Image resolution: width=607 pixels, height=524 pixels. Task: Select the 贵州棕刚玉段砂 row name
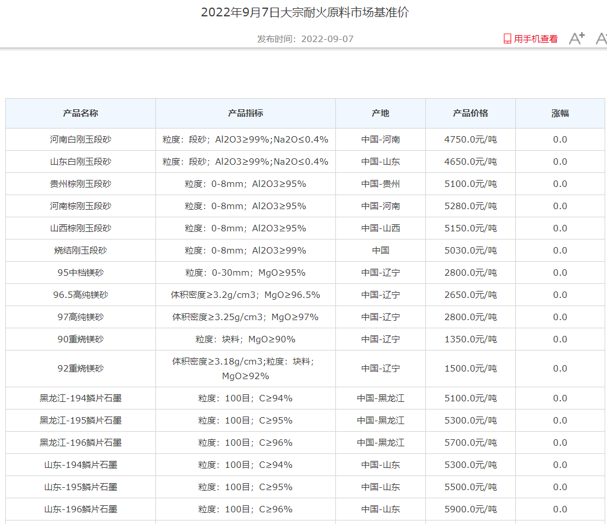point(81,184)
